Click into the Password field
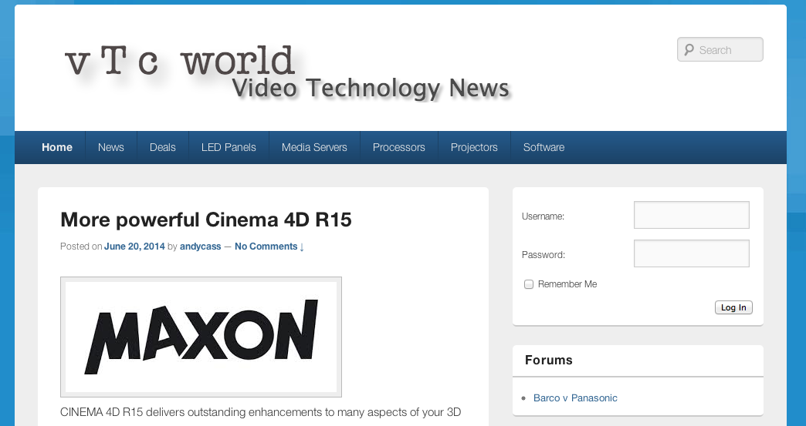This screenshot has height=426, width=806. click(692, 253)
